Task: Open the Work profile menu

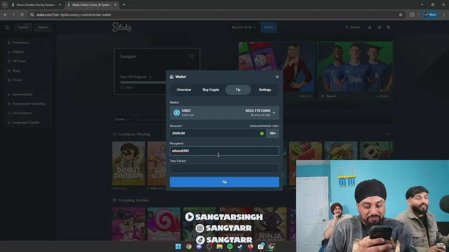Action: (430, 15)
